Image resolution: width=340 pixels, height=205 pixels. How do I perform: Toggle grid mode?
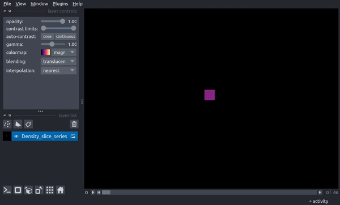50,190
